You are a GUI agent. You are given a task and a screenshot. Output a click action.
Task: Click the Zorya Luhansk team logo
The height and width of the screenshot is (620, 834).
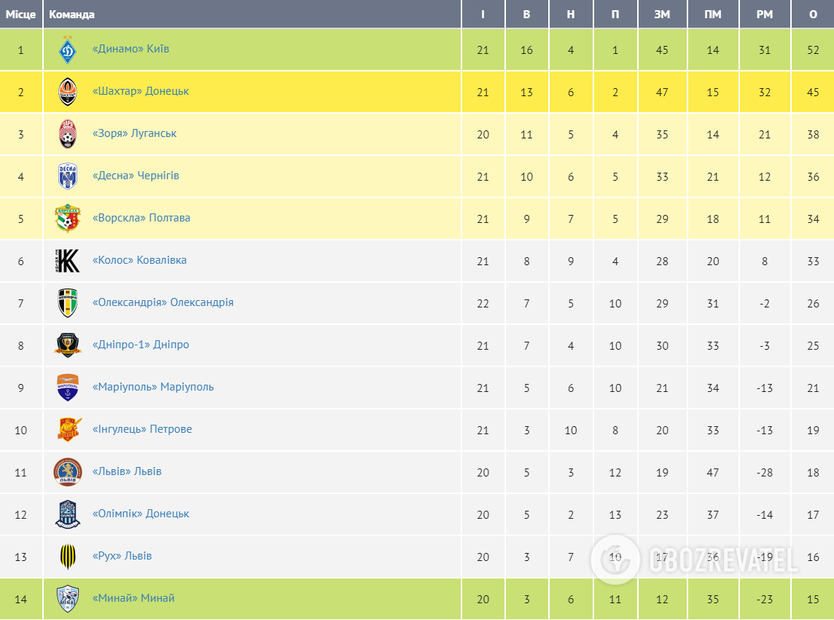click(x=68, y=134)
